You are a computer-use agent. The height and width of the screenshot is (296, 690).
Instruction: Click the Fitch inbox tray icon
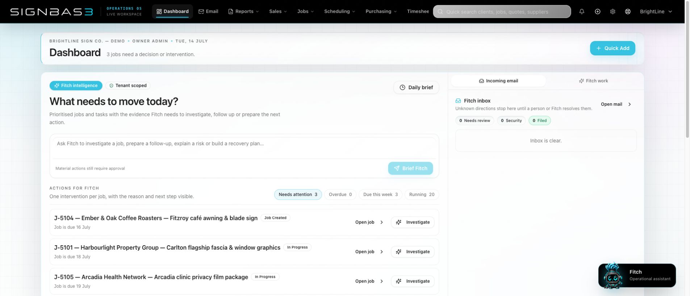click(458, 101)
